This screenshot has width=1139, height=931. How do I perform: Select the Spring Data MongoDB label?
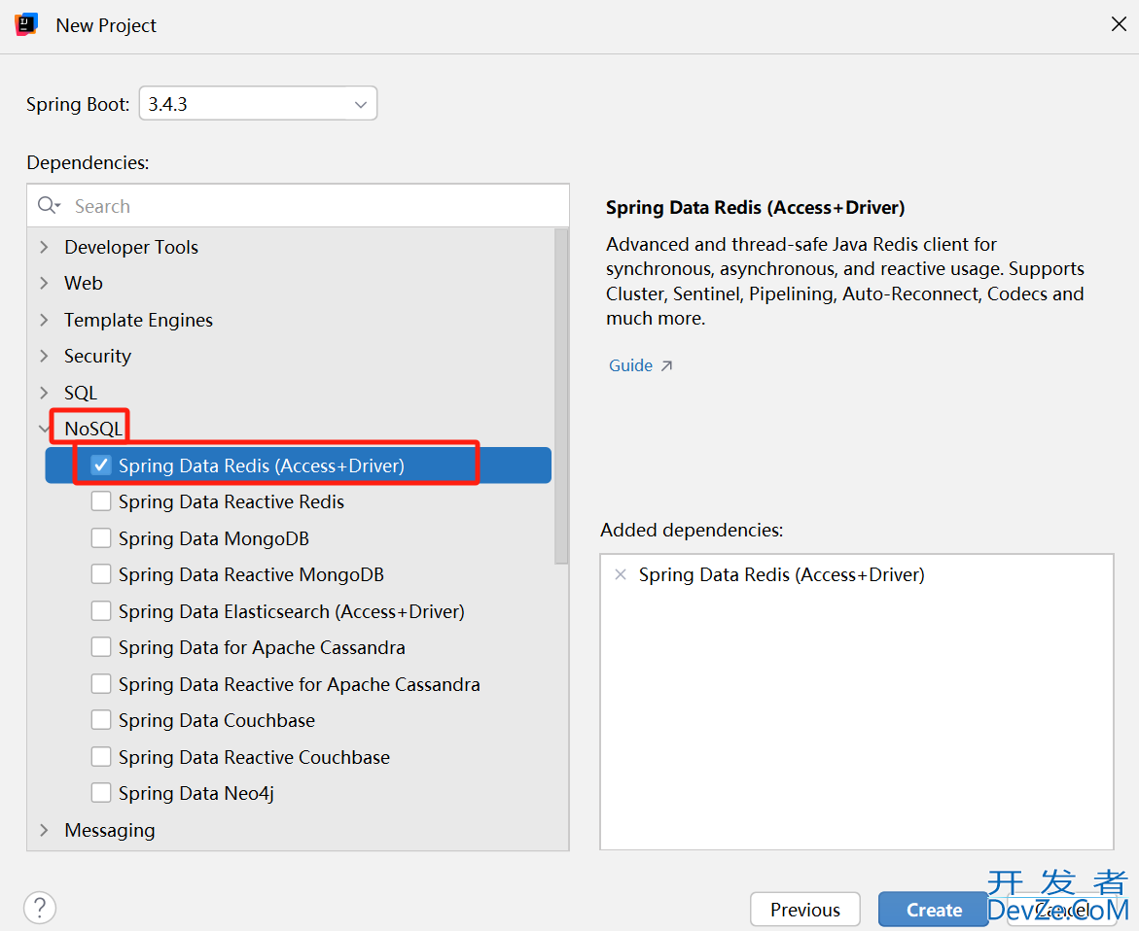click(x=214, y=538)
